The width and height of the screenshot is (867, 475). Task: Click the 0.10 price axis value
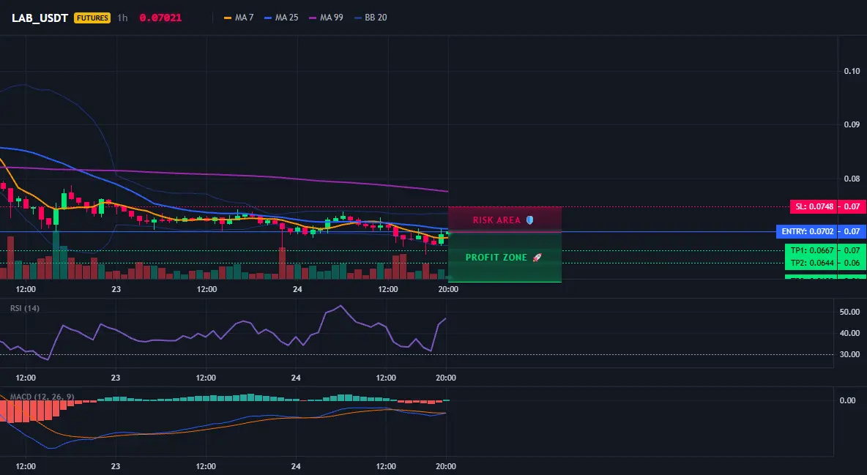852,71
